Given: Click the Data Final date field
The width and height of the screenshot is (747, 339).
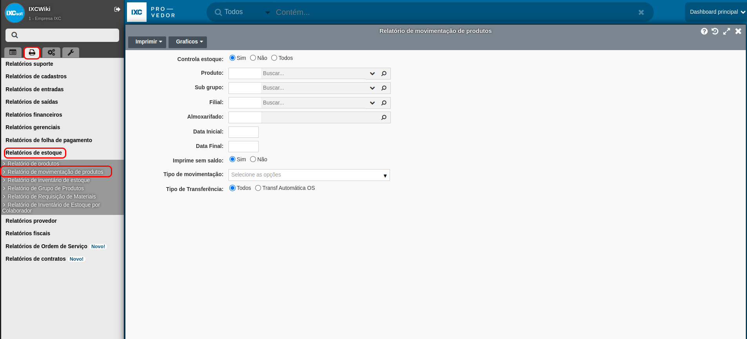Looking at the screenshot, I should (x=243, y=146).
